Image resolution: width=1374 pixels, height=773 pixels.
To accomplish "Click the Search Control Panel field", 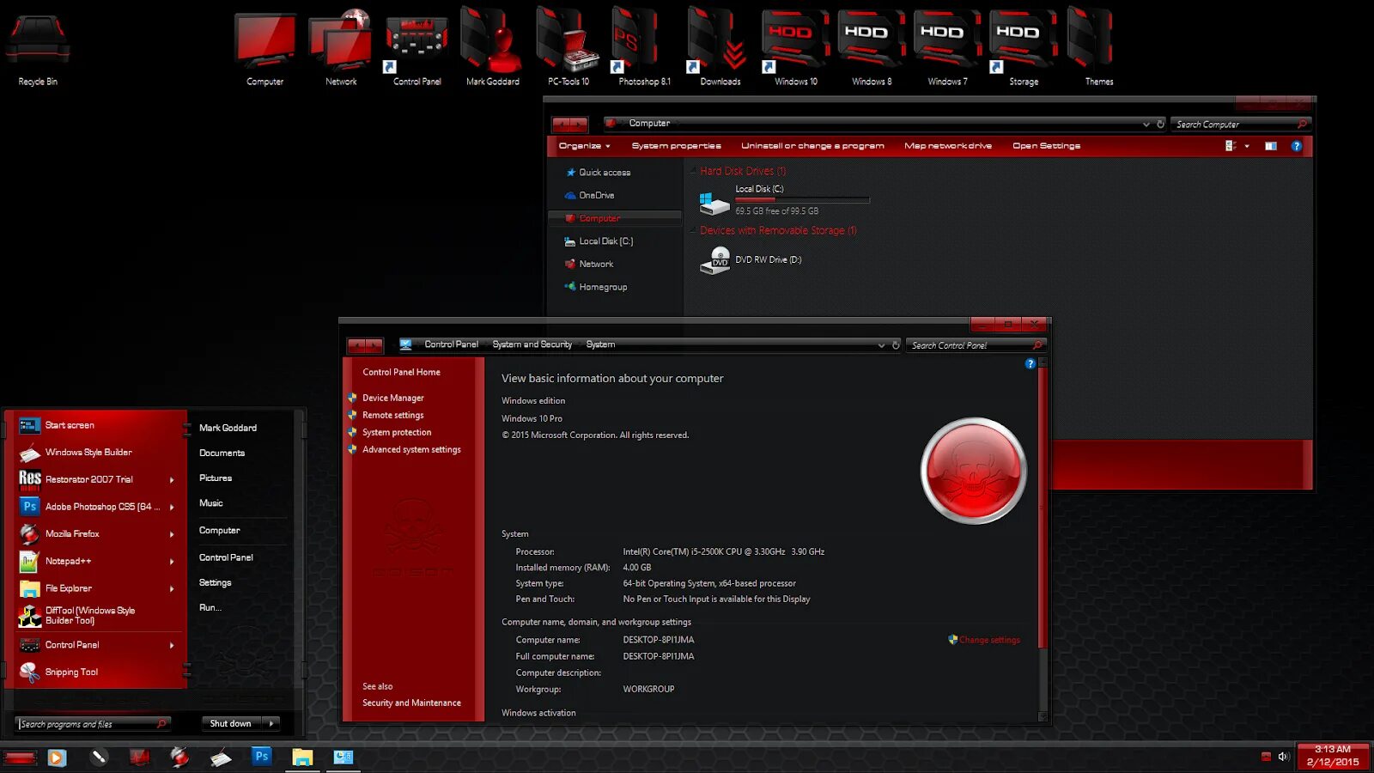I will 976,345.
